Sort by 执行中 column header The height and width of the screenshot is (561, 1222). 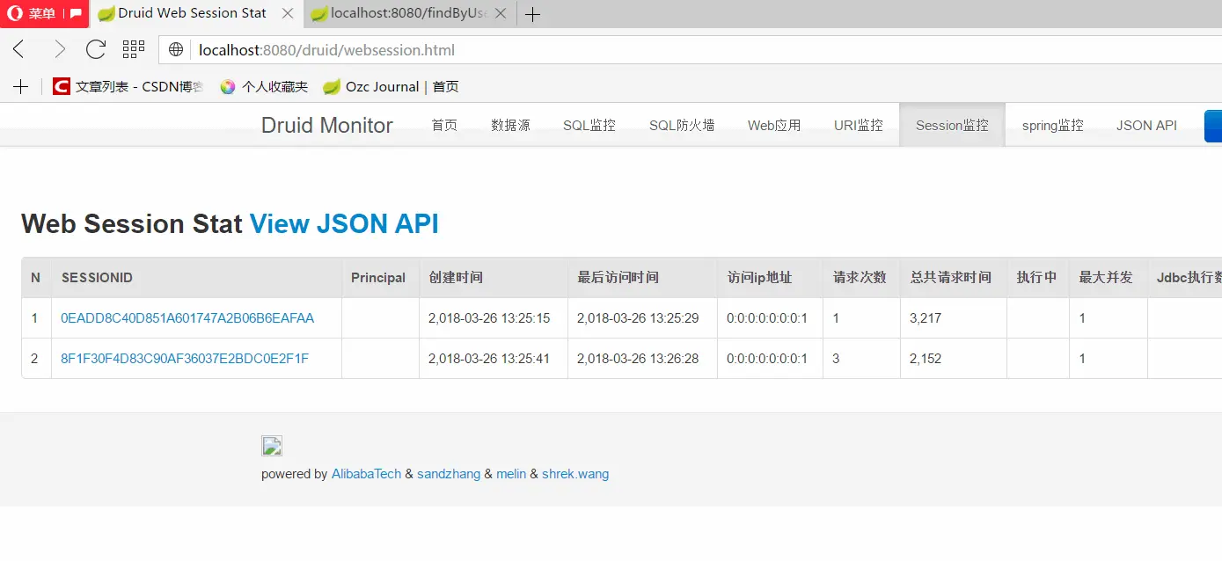[1038, 277]
